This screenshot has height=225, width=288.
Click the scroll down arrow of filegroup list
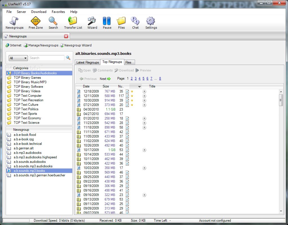(x=281, y=211)
